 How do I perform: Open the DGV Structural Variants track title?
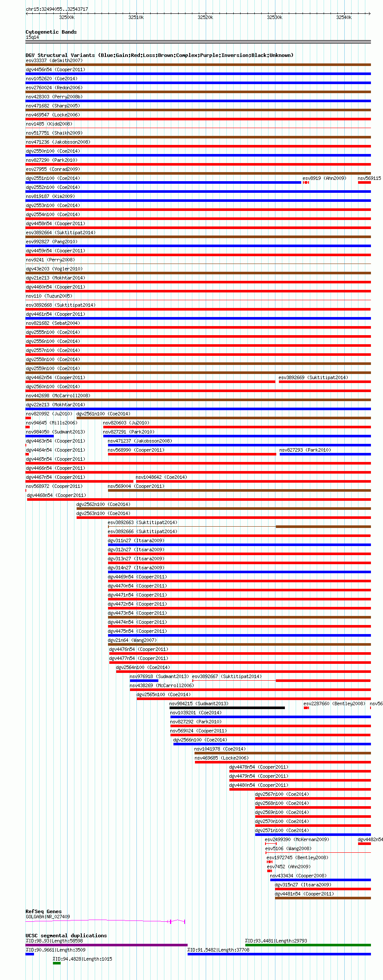tap(160, 55)
